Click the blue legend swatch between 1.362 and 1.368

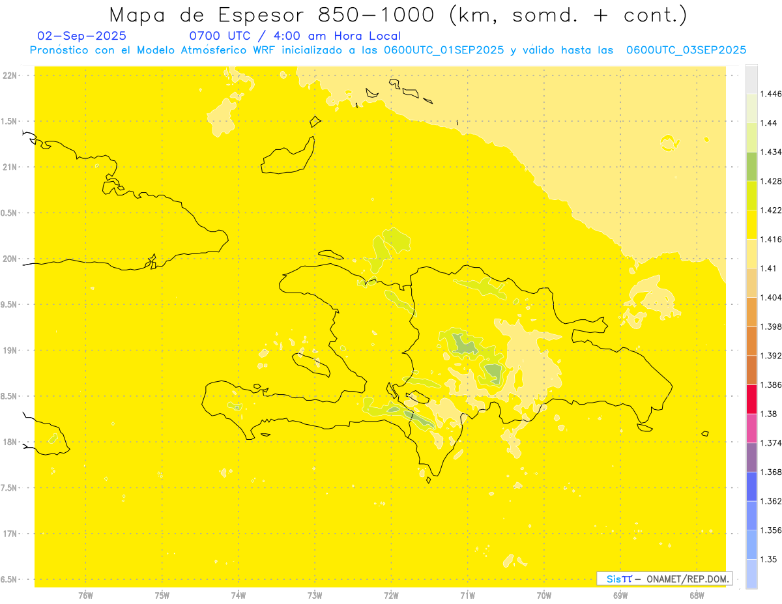point(751,486)
